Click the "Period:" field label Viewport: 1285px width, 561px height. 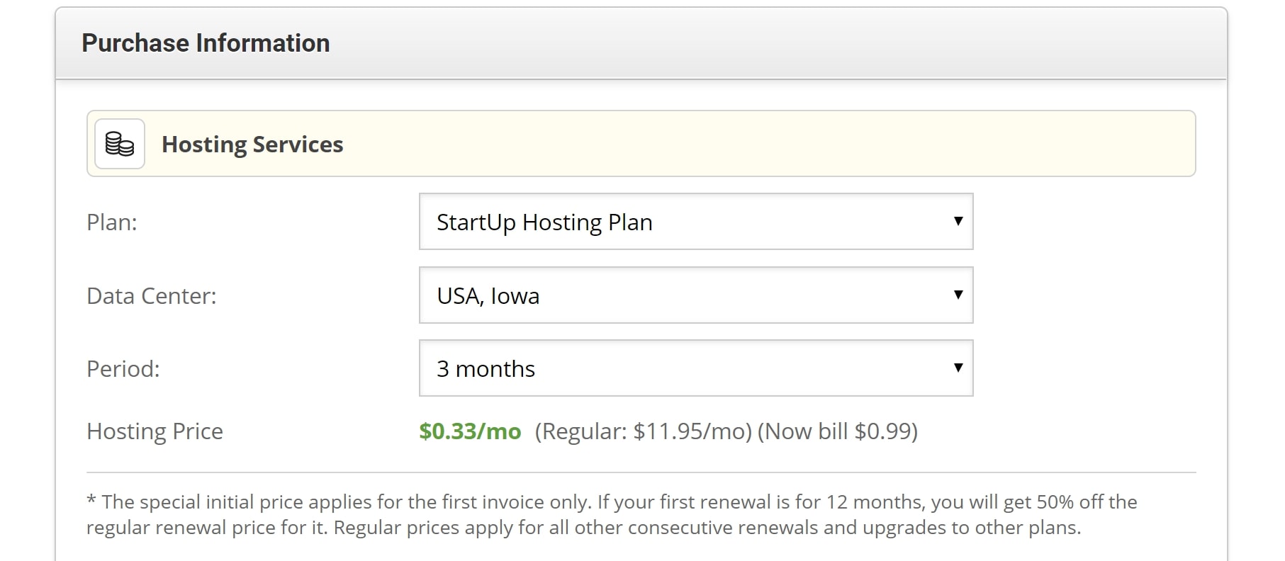coord(123,369)
